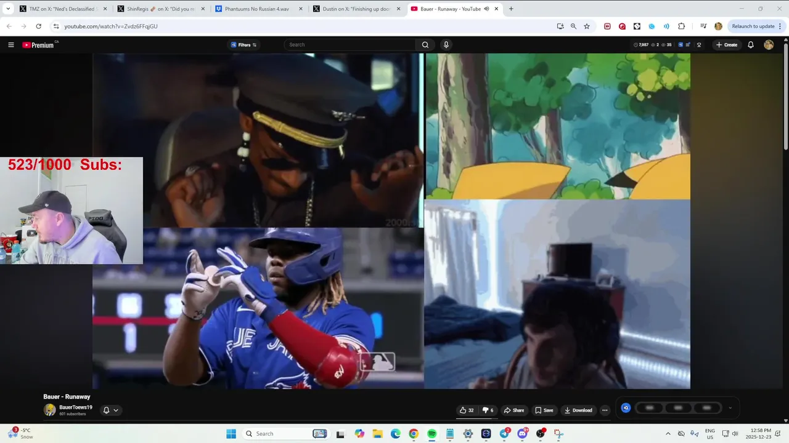Image resolution: width=789 pixels, height=443 pixels.
Task: Submit search with the magnifier icon
Action: point(425,45)
